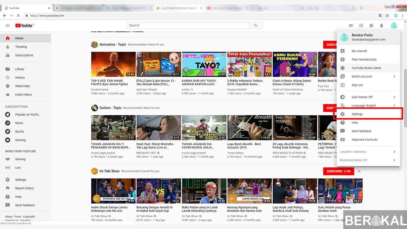Screen dimensions: 407x229
Task: Open Clash-A-Rama video thumbnail
Action: pos(295,64)
